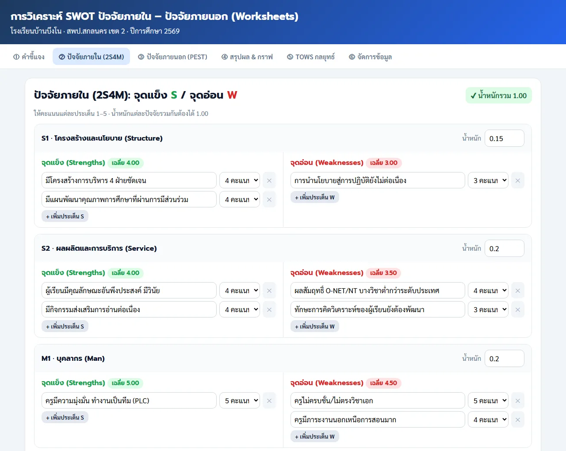566x451 pixels.
Task: Select the ปัจจัยภายใน (2S4M) tab
Action: tap(91, 57)
